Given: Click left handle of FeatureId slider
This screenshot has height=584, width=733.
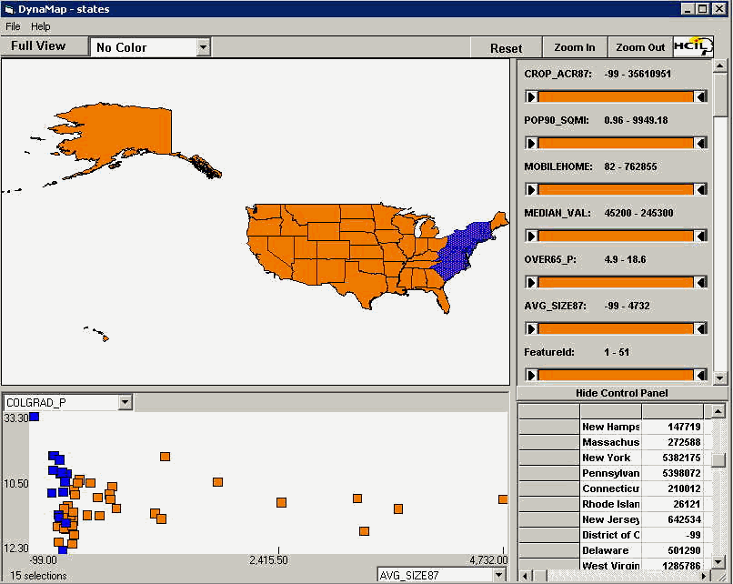Looking at the screenshot, I should click(x=531, y=375).
